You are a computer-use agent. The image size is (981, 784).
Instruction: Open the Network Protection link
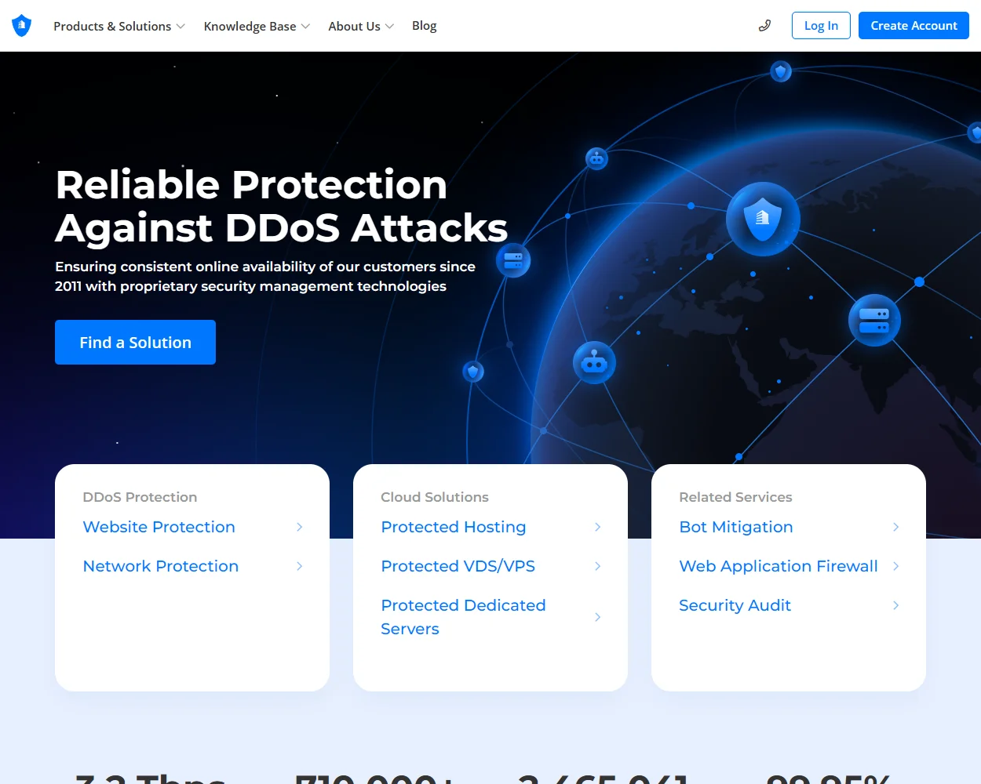[160, 566]
